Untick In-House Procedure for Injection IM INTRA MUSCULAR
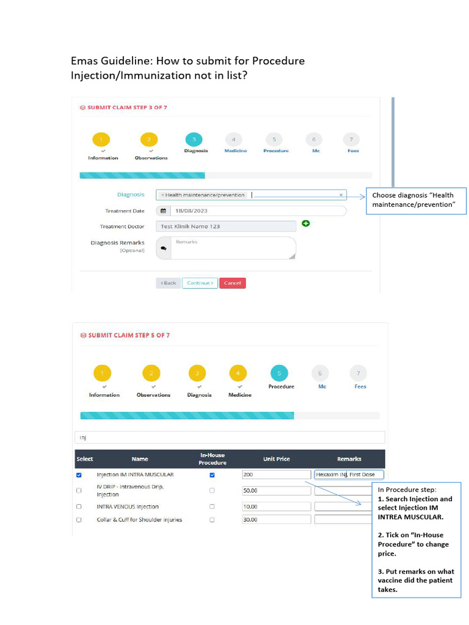This screenshot has width=469, height=625. click(x=212, y=475)
